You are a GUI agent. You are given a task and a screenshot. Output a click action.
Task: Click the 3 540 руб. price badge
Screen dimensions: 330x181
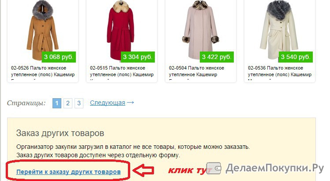click(296, 57)
